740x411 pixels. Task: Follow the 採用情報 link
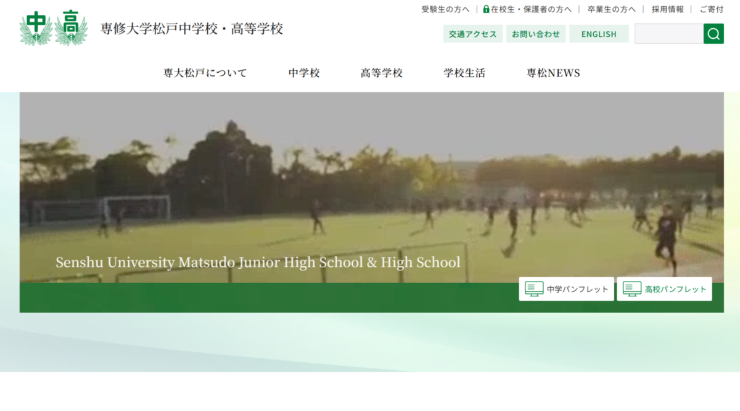[668, 9]
